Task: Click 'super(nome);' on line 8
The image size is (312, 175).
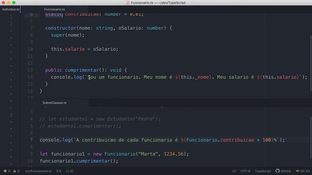Action: coord(68,35)
